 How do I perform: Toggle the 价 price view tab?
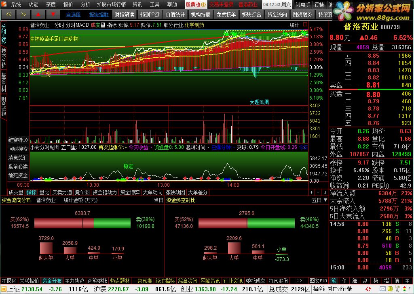344,281
